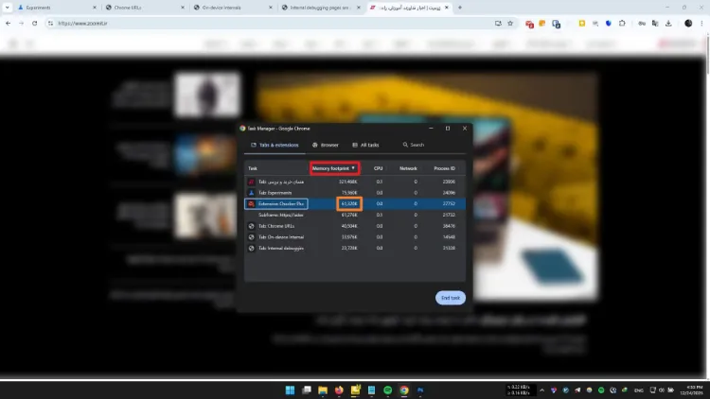Open the Extensions puzzle icon in toolbar
710x399 pixels.
point(622,23)
